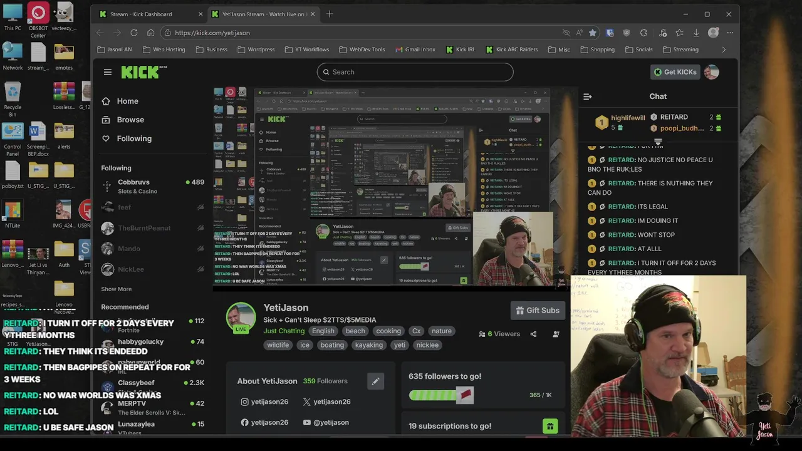Click the favorites star in address bar
802x451 pixels.
pyautogui.click(x=593, y=33)
